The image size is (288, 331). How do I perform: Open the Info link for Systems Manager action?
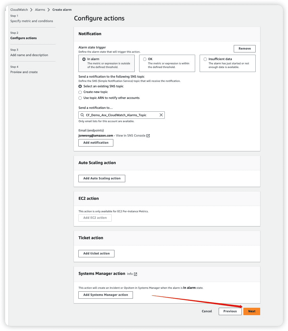point(130,274)
